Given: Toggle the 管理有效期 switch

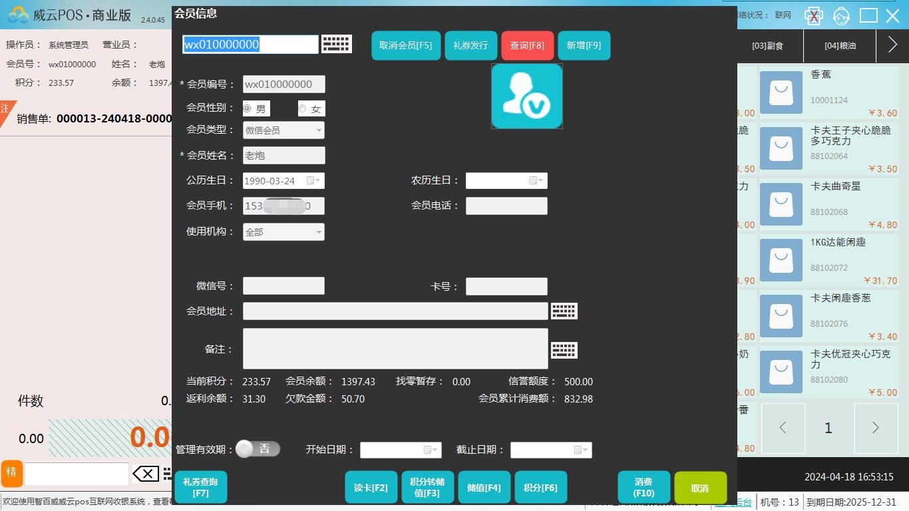Looking at the screenshot, I should [258, 449].
